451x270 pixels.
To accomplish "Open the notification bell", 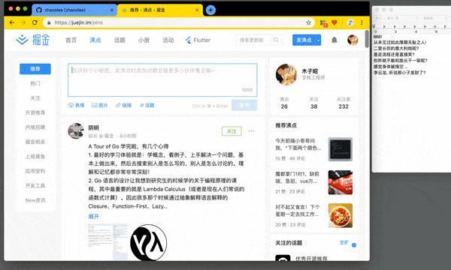I will click(334, 40).
